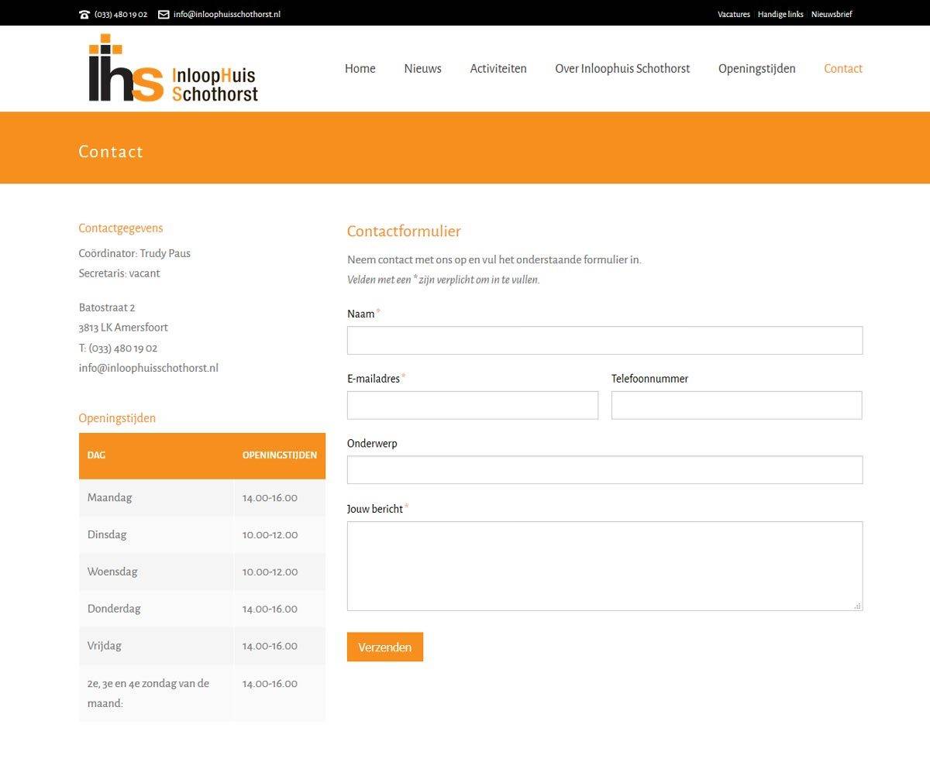Open the Nieuws menu item
The height and width of the screenshot is (769, 930).
(x=422, y=68)
